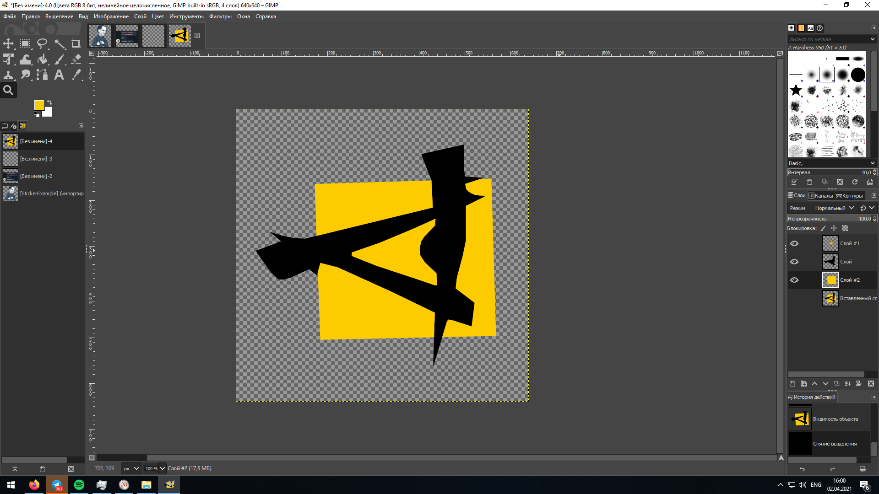Edit the selected brush
Image resolution: width=879 pixels, height=494 pixels.
click(794, 182)
